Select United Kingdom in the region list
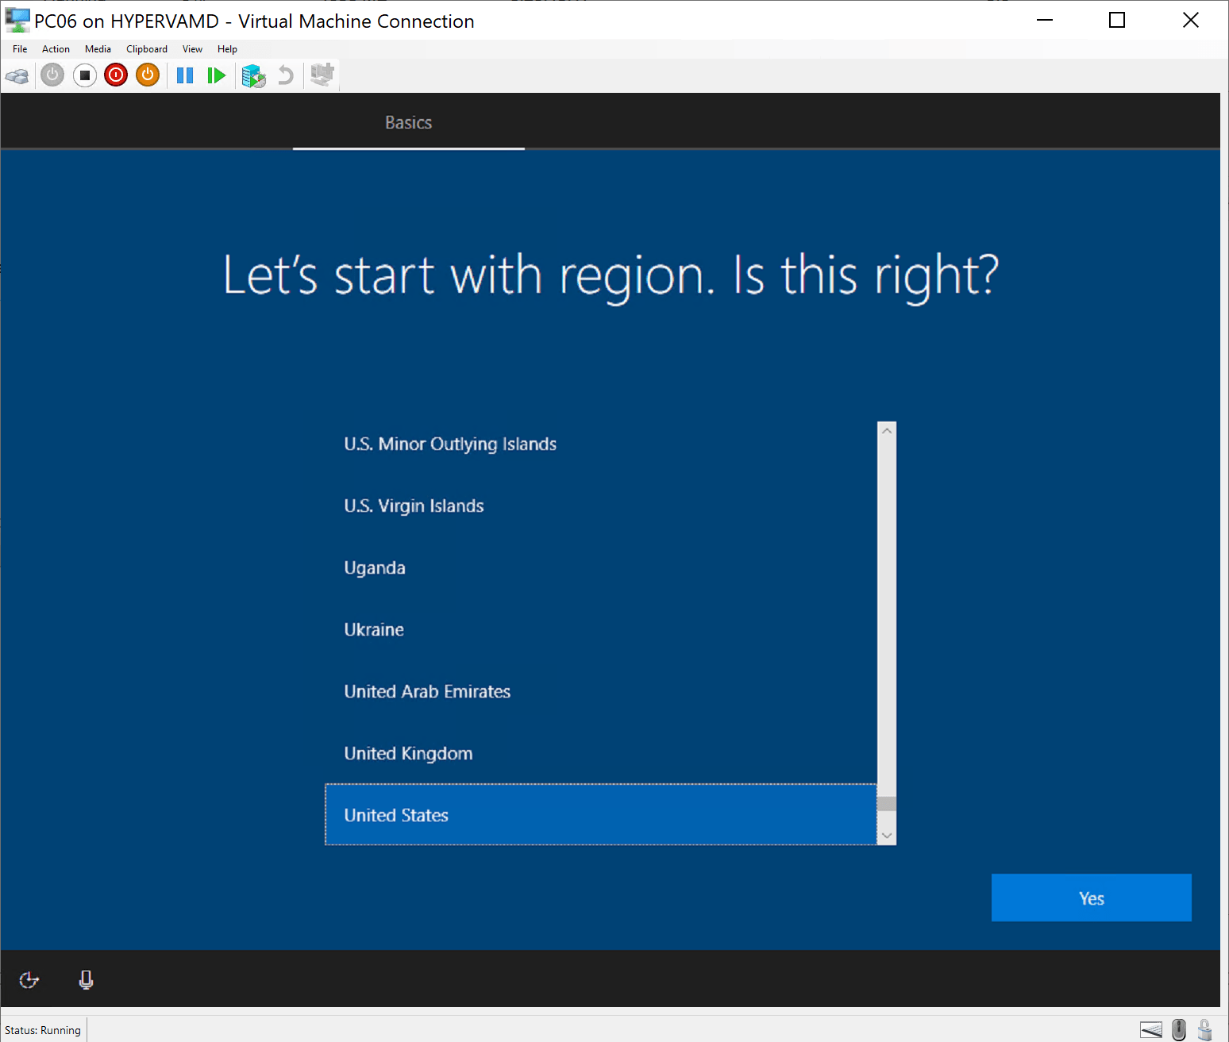Image resolution: width=1229 pixels, height=1042 pixels. 408,753
